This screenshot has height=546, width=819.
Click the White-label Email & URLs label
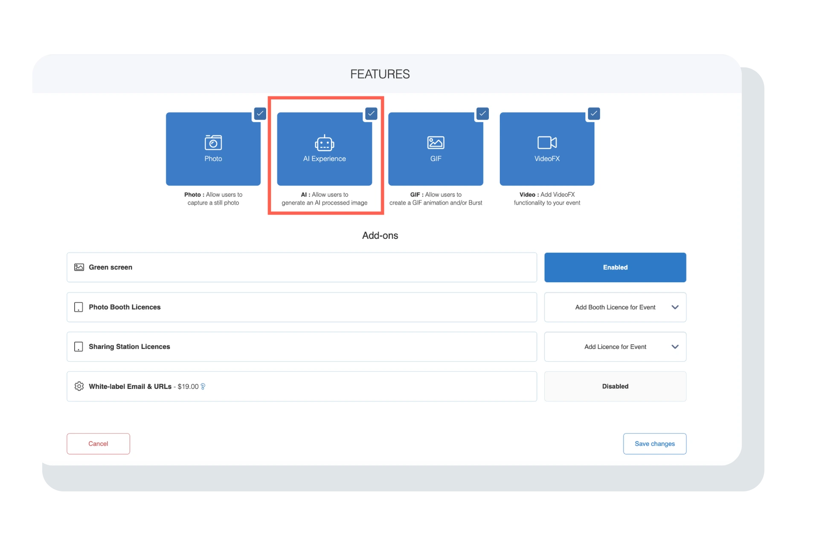pyautogui.click(x=130, y=386)
